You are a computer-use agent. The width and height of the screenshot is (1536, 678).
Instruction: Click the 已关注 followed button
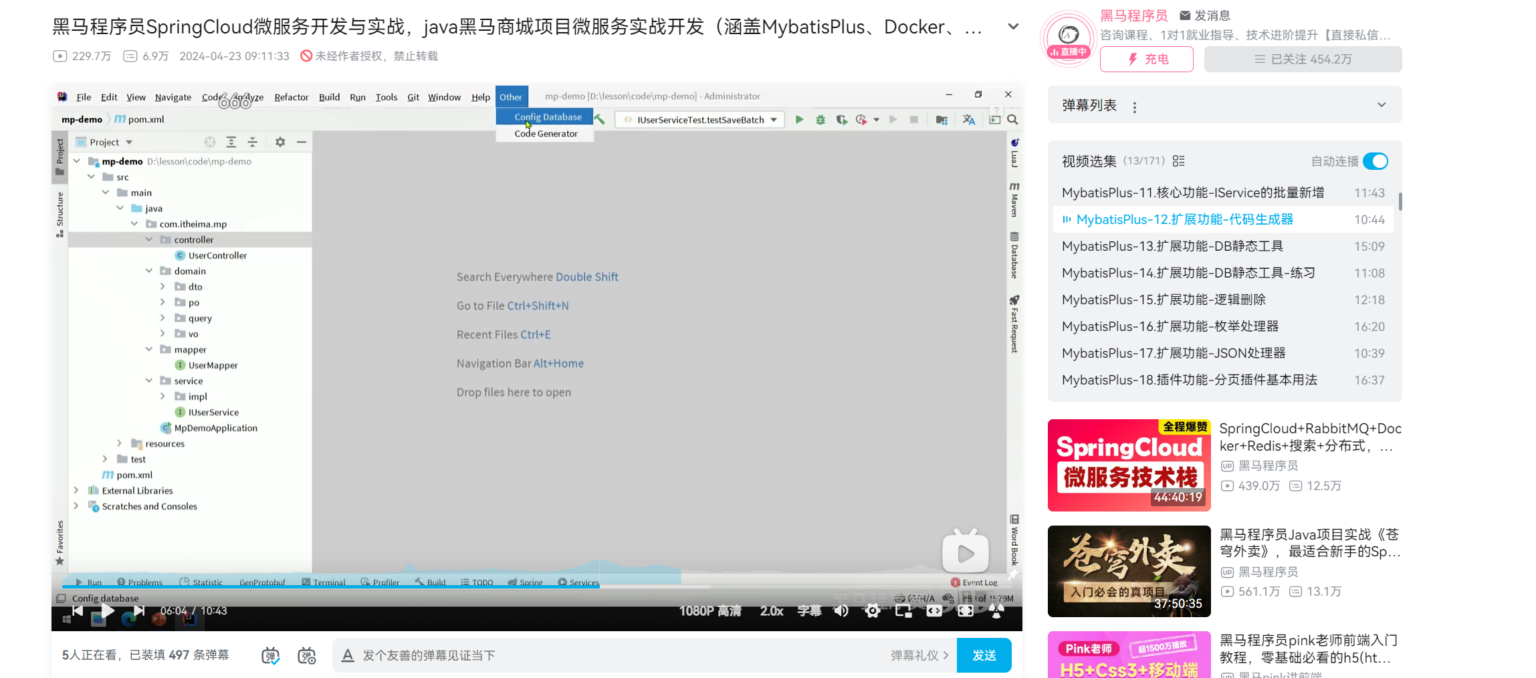[x=1303, y=59]
